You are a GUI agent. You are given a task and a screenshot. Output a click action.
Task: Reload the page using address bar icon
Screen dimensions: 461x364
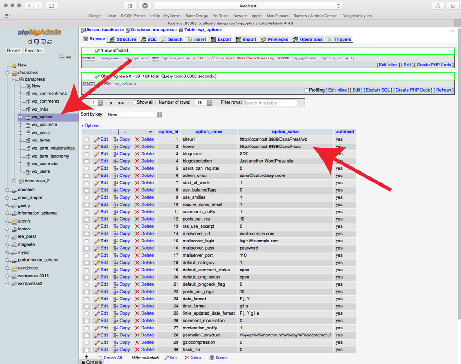338,6
